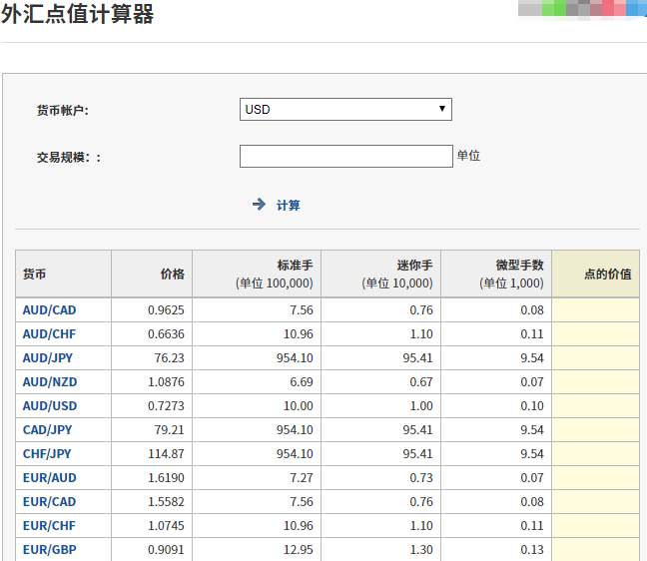Image resolution: width=647 pixels, height=561 pixels.
Task: Click the 迷你手 column header
Action: 380,274
